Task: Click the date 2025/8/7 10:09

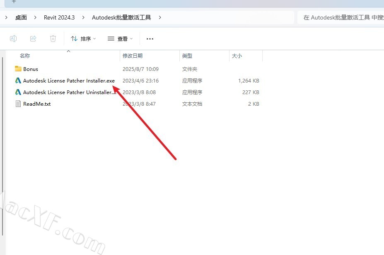Action: click(x=140, y=69)
